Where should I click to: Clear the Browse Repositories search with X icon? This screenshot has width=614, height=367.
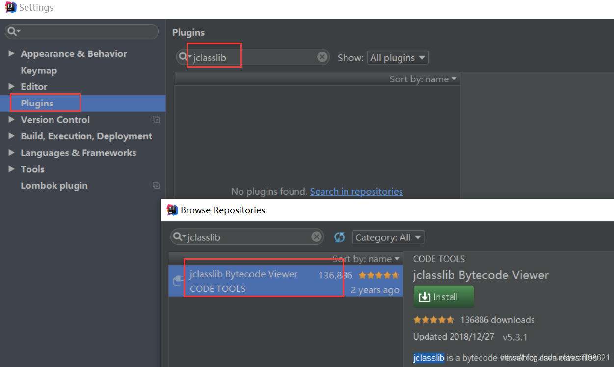point(317,237)
